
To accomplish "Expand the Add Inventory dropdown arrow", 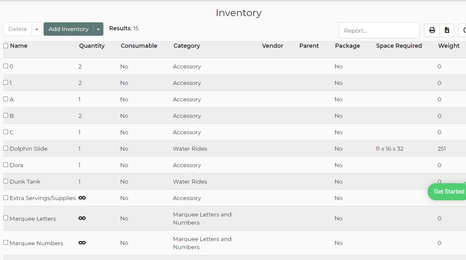I will 98,29.
